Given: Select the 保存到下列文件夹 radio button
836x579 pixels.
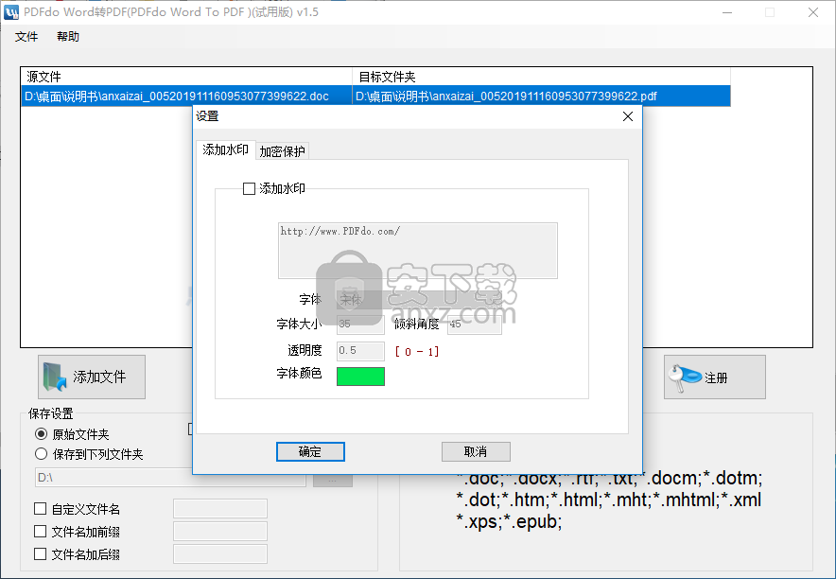Looking at the screenshot, I should 41,454.
